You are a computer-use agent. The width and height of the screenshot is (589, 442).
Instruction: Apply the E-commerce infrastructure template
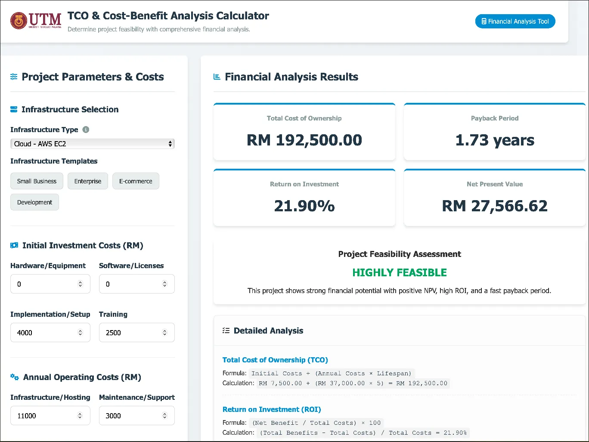136,181
